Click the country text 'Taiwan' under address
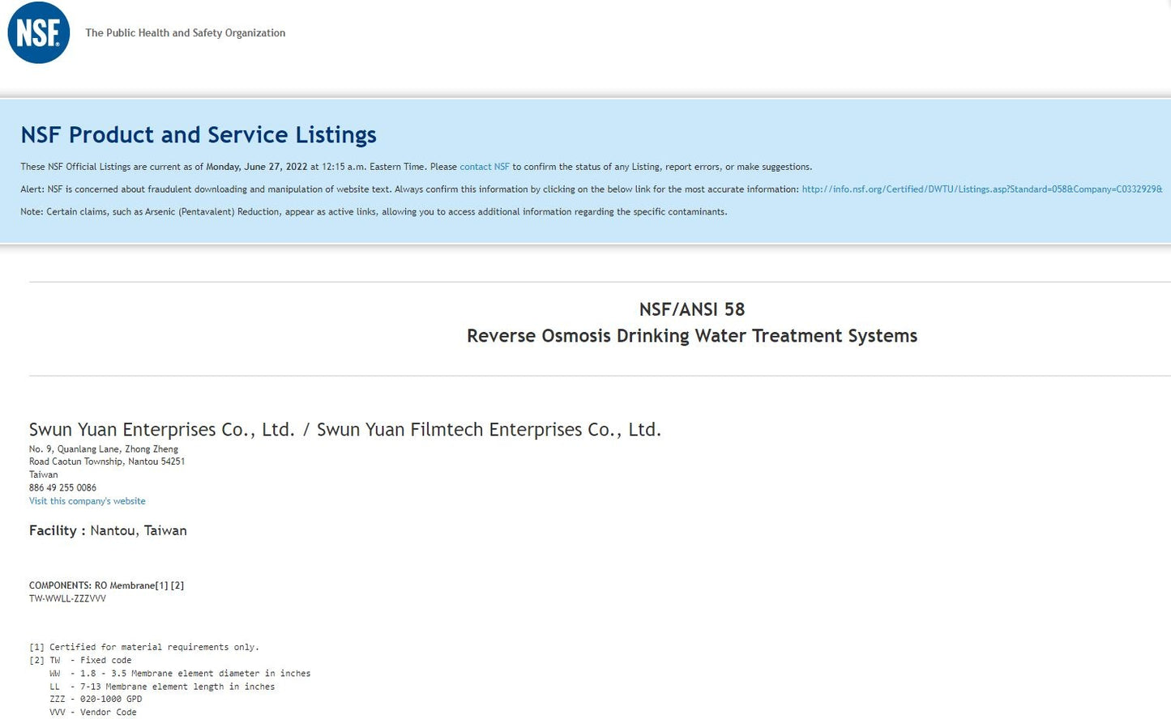 tap(44, 475)
